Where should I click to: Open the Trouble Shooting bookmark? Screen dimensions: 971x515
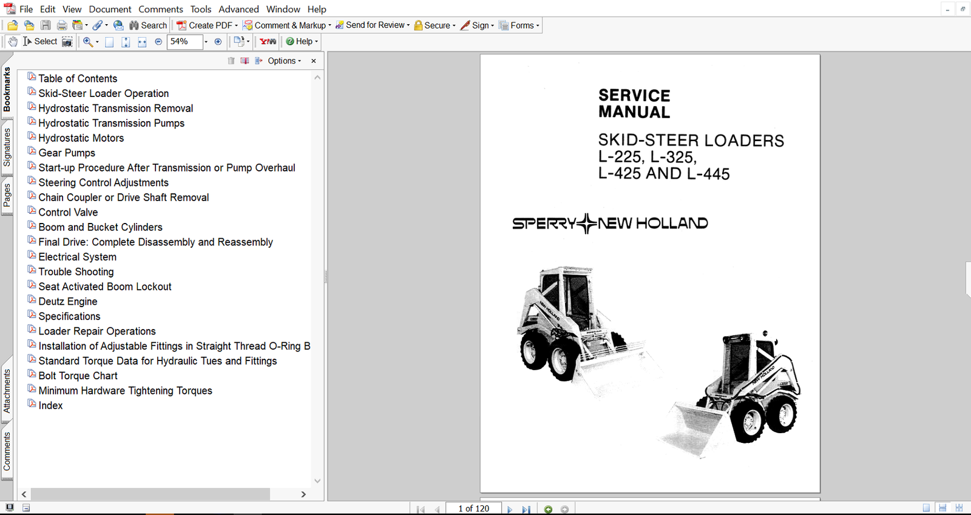[76, 272]
